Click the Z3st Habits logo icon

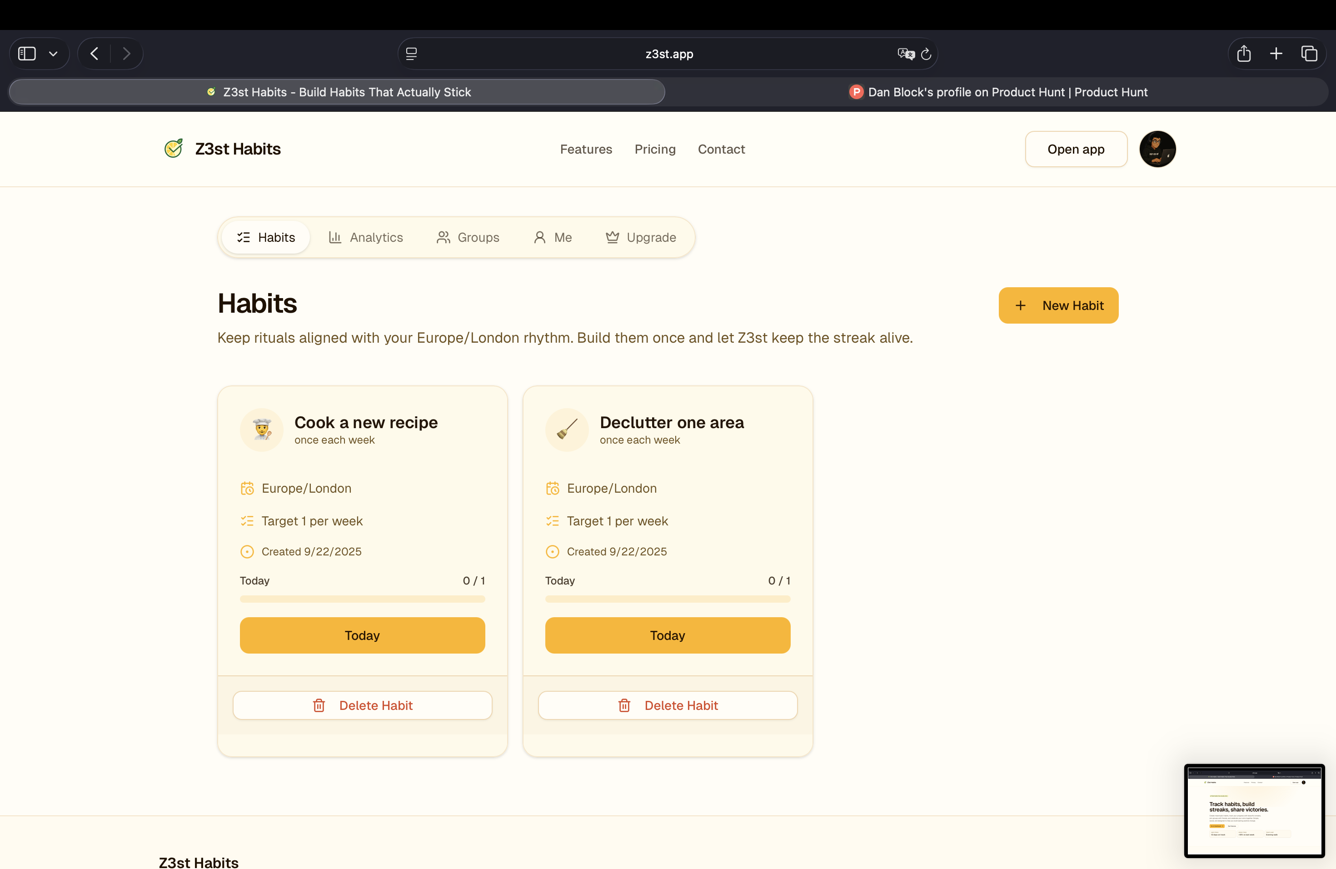click(174, 149)
